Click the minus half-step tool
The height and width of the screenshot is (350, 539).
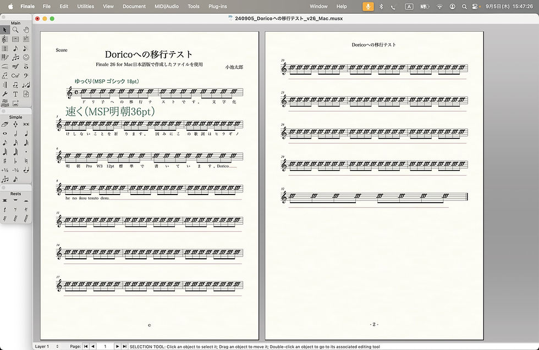(15, 170)
